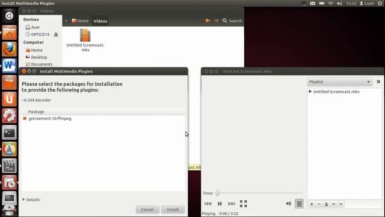Open Playlist dropdown in movie player
Image resolution: width=385 pixels, height=217 pixels.
click(340, 82)
